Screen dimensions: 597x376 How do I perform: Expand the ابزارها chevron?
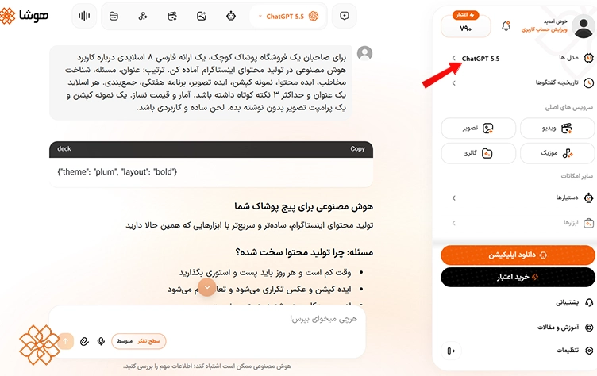point(454,223)
